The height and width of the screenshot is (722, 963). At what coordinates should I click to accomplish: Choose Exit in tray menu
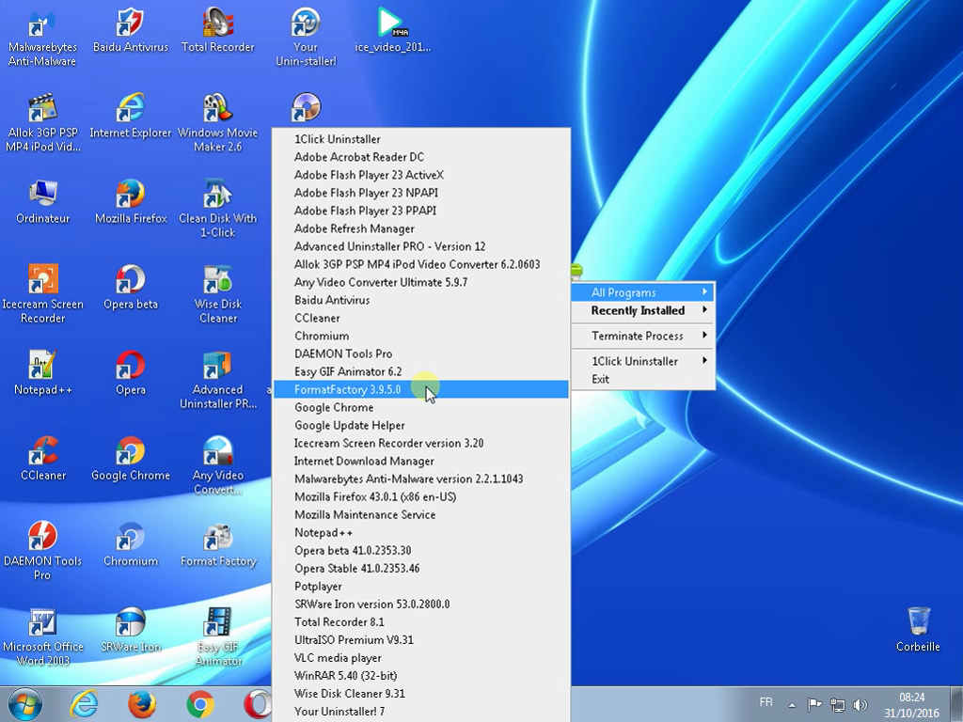coord(643,379)
